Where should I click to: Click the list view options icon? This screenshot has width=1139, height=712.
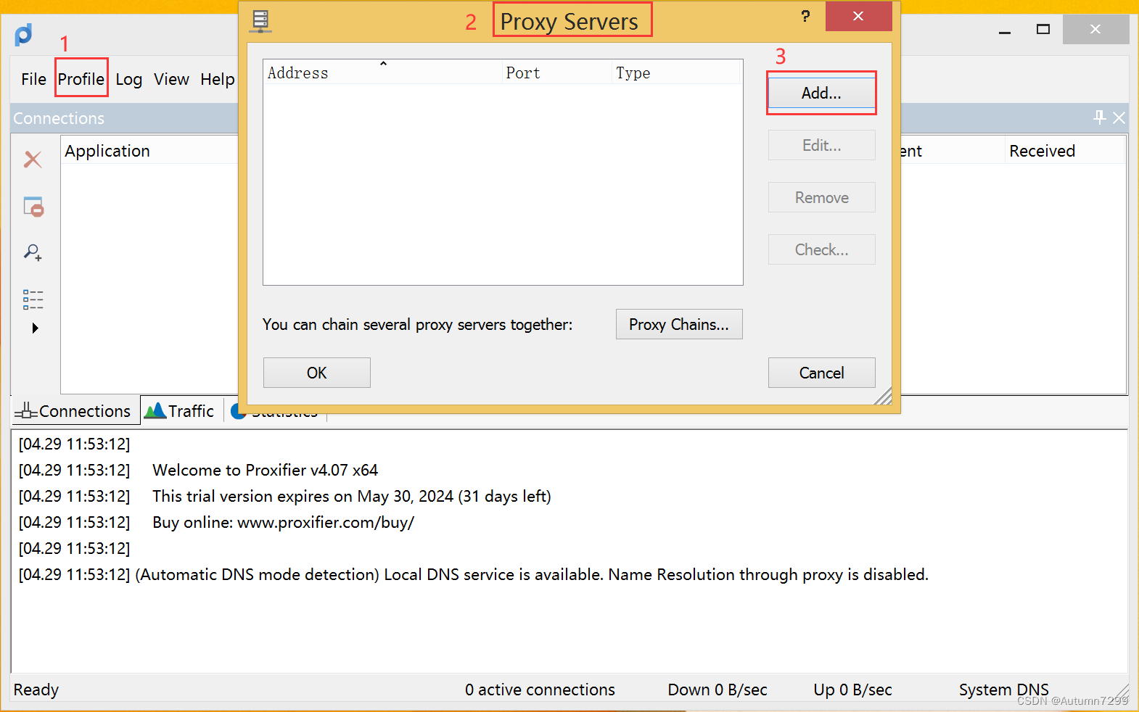(x=33, y=299)
